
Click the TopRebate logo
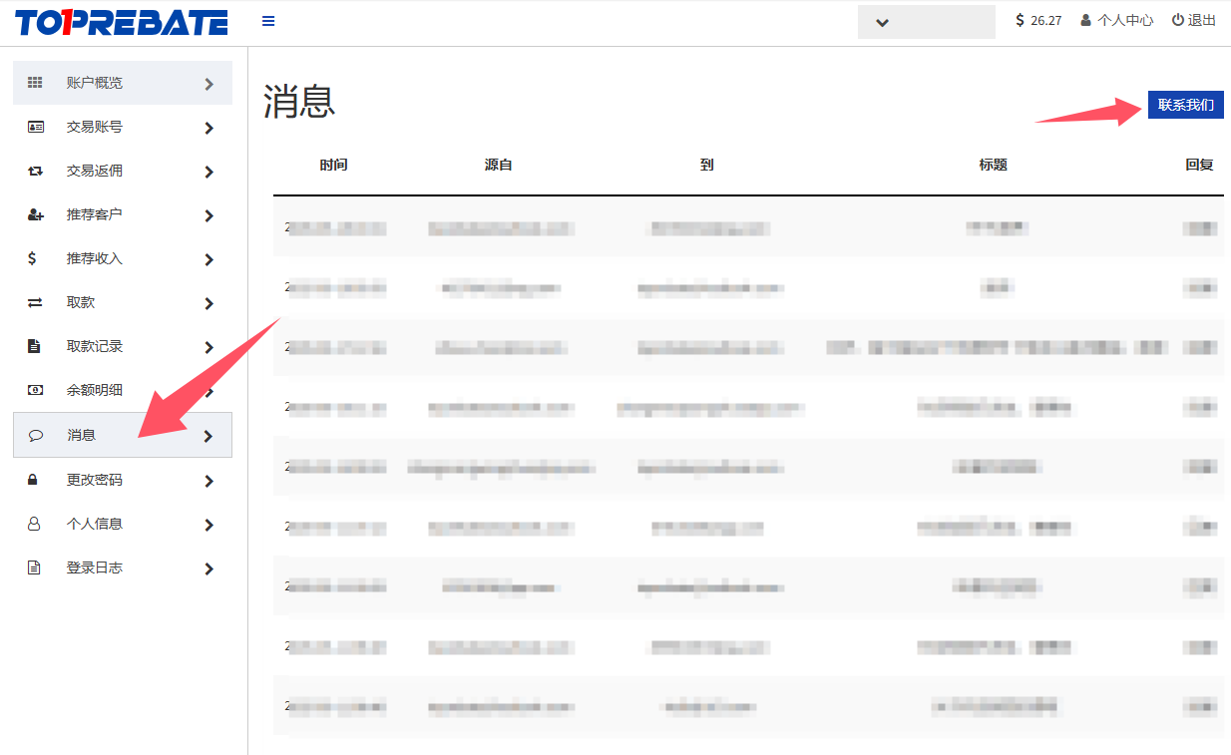point(121,22)
